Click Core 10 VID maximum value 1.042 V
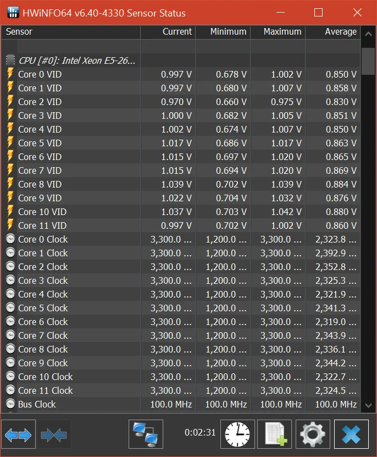Viewport: 377px width, 457px height. [286, 212]
